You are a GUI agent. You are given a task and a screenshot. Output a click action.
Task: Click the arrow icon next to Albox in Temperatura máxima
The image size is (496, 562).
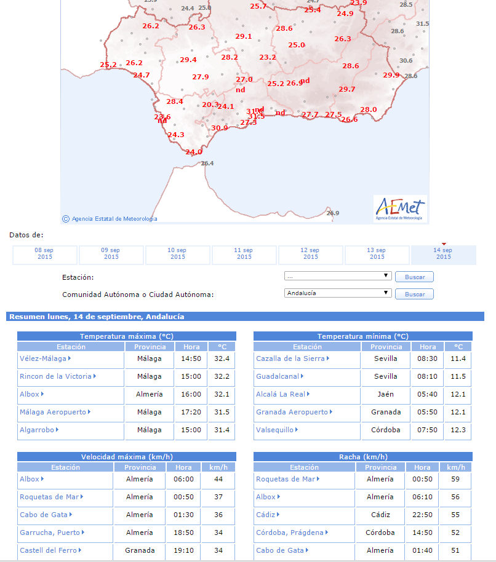tap(42, 394)
